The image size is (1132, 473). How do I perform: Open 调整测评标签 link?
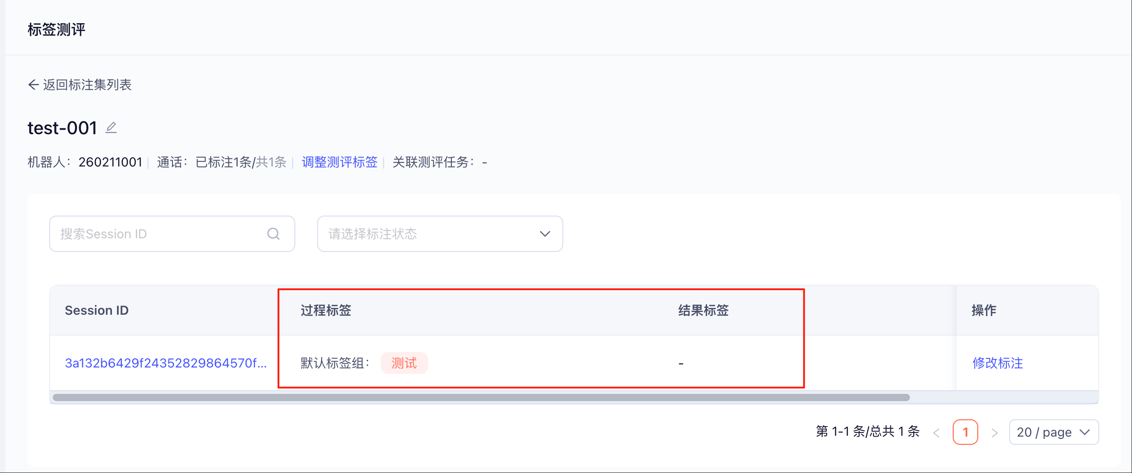(x=339, y=162)
